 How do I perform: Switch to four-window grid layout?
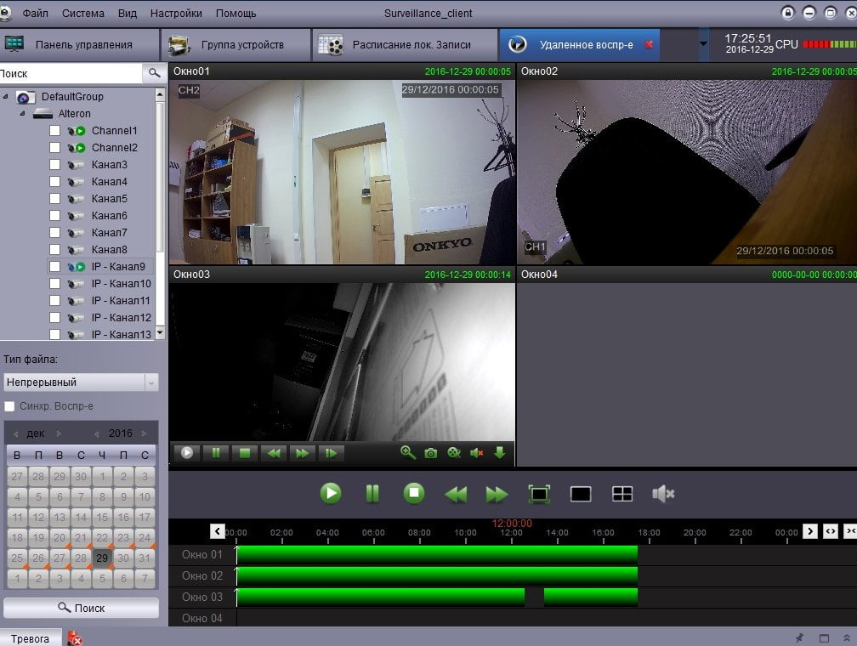(622, 494)
